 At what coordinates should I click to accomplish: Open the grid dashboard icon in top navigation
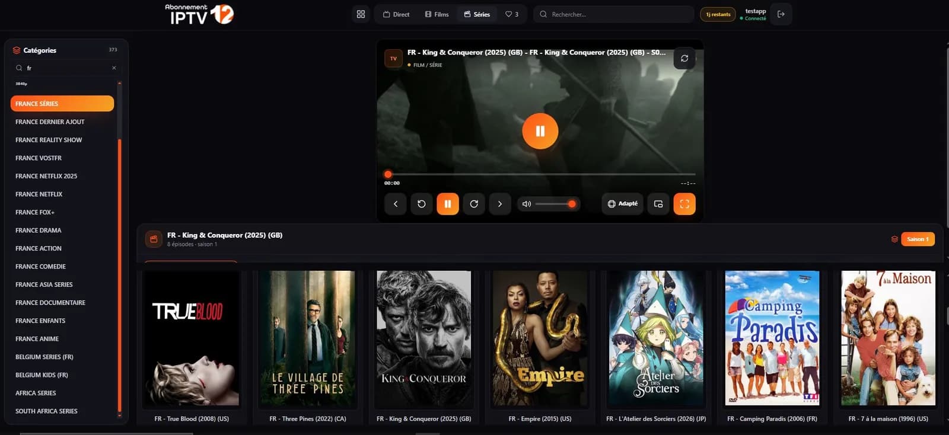pos(361,14)
